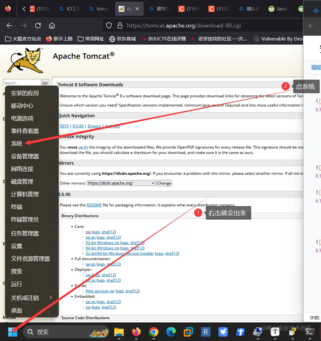Select 文件资源管理器 in the context menu
321x341 pixels.
pos(32,259)
